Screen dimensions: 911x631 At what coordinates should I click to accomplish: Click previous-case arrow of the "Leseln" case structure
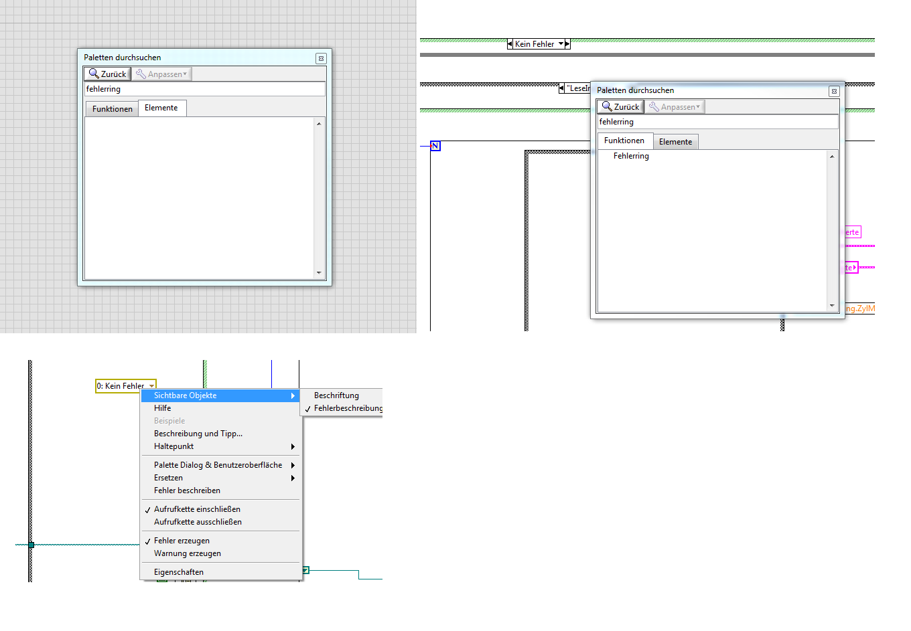[561, 88]
